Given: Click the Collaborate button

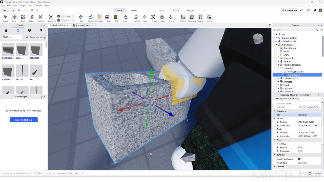Looking at the screenshot, I should (289, 10).
